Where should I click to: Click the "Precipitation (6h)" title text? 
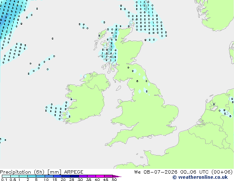coord(22,172)
